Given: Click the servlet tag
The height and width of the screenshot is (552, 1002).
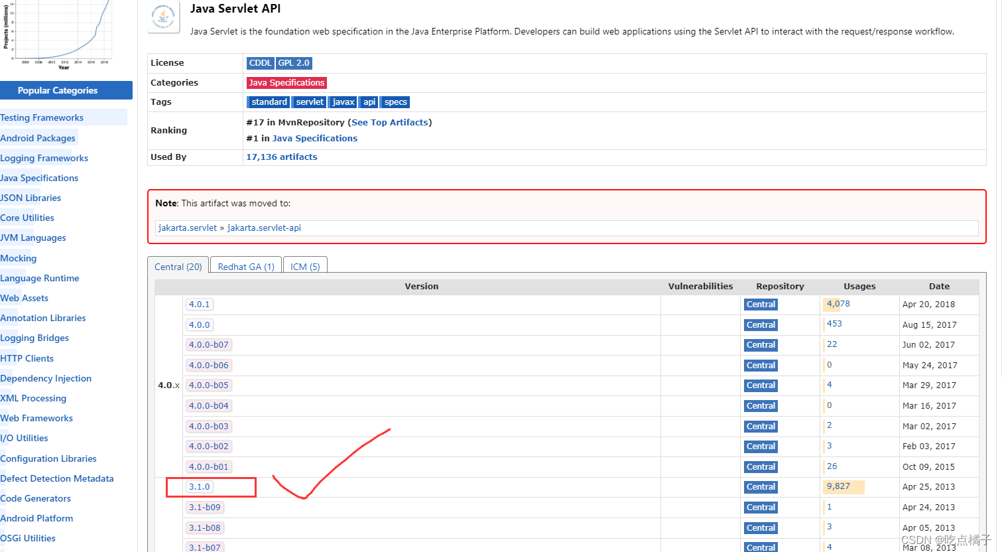Looking at the screenshot, I should (x=310, y=102).
